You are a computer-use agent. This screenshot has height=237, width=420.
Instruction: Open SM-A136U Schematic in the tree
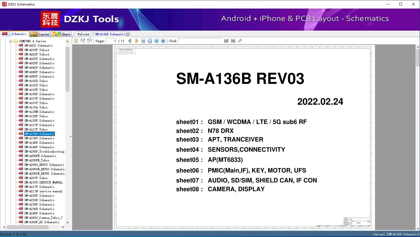(39, 138)
